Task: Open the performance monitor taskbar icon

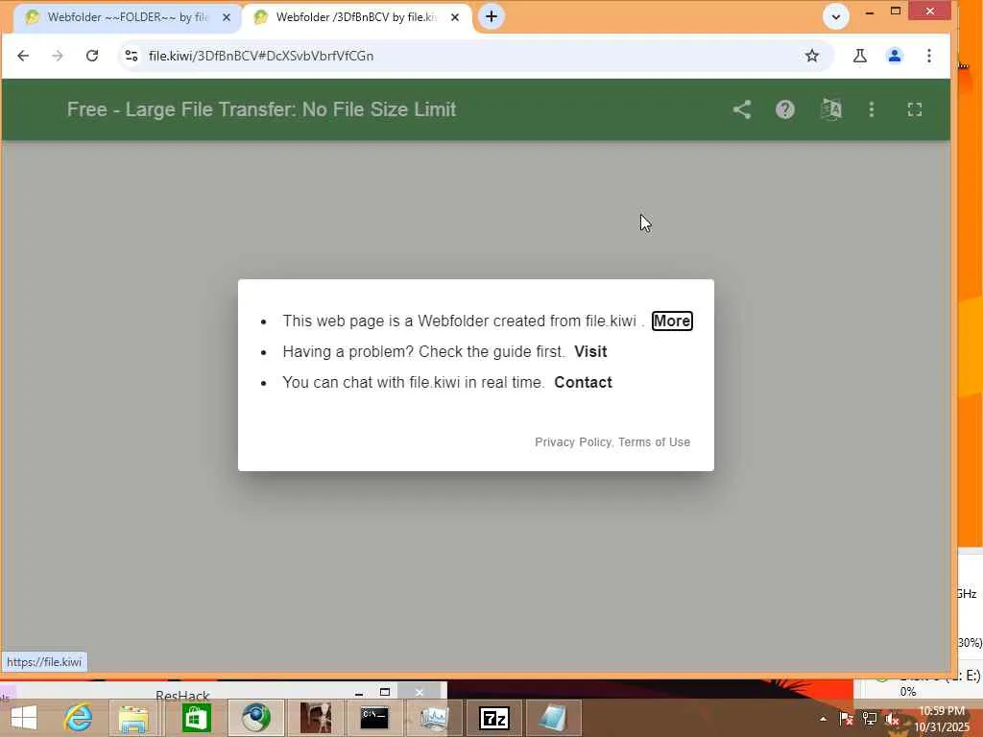Action: tap(435, 718)
